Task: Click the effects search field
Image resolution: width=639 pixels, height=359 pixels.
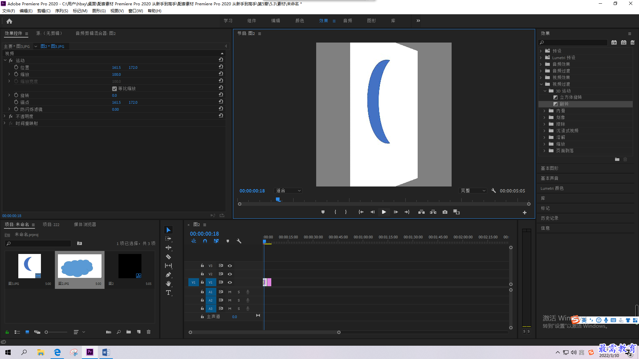Action: click(573, 43)
